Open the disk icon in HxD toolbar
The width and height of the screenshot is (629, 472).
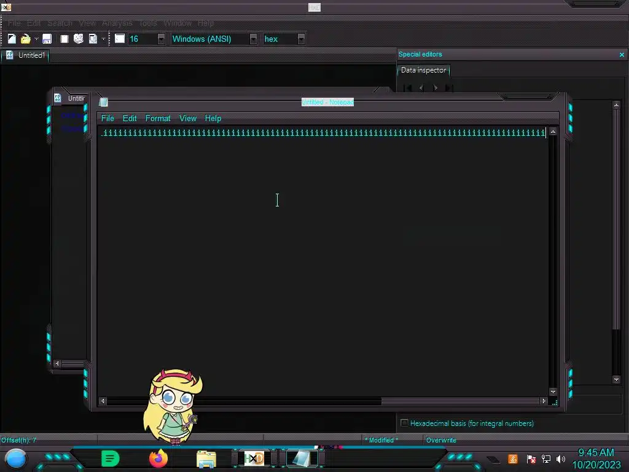[78, 39]
